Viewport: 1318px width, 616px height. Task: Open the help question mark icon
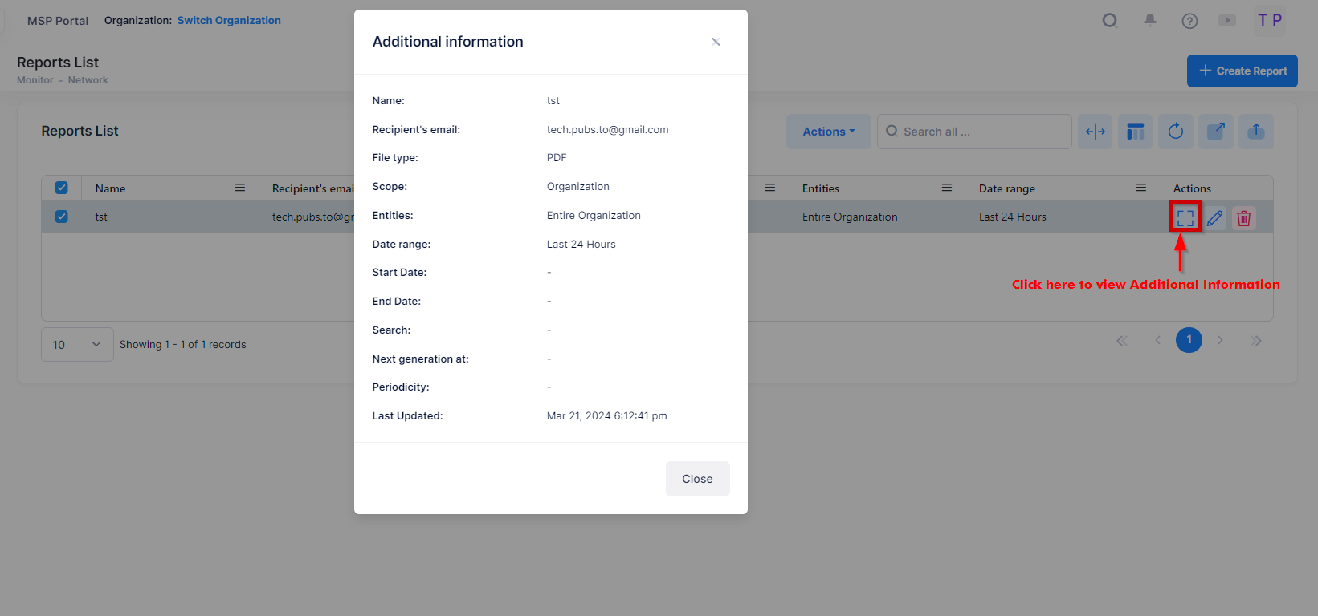click(x=1189, y=21)
